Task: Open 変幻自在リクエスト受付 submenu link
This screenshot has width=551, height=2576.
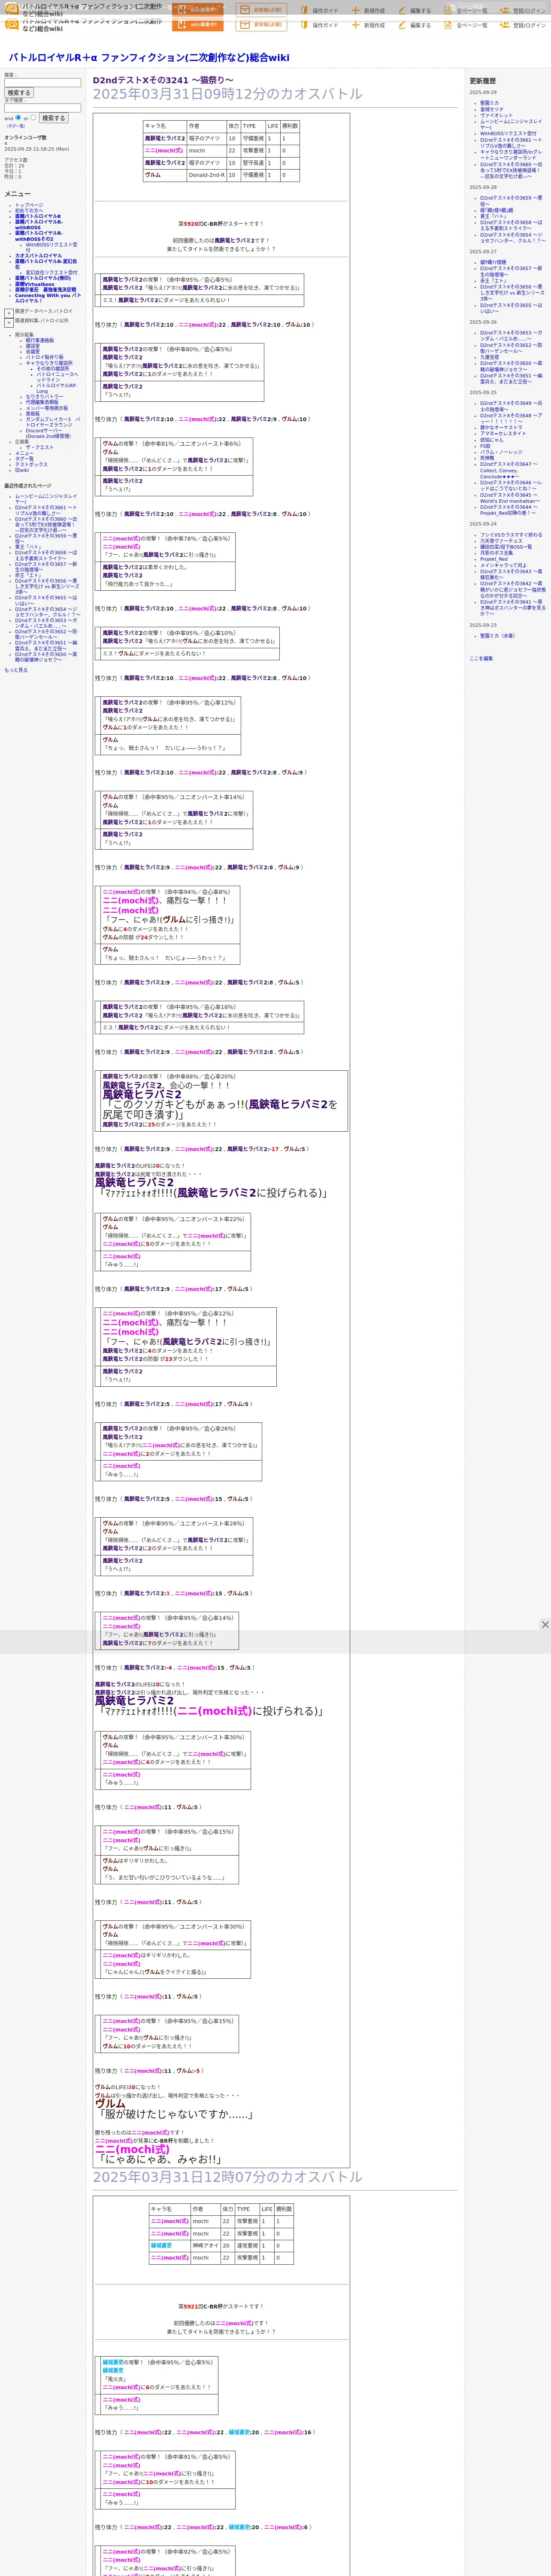Action: point(51,272)
